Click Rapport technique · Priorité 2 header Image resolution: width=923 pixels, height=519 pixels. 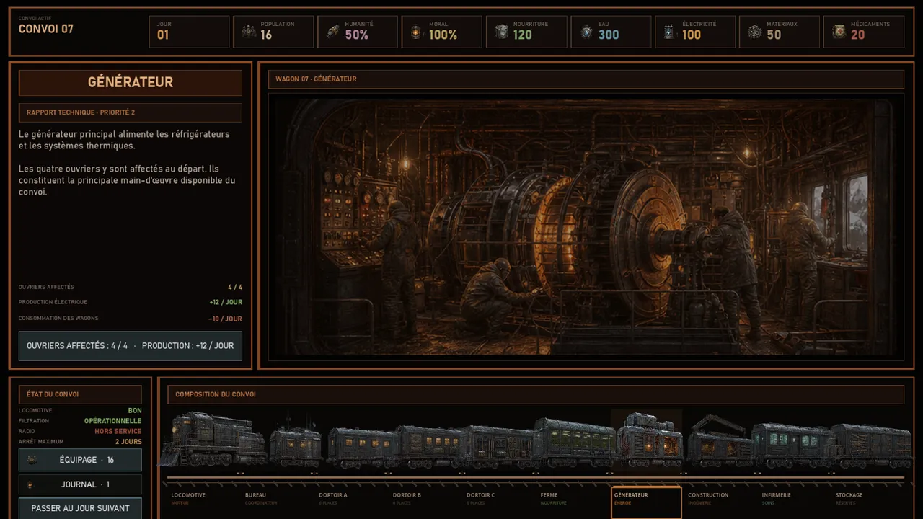[x=131, y=112]
